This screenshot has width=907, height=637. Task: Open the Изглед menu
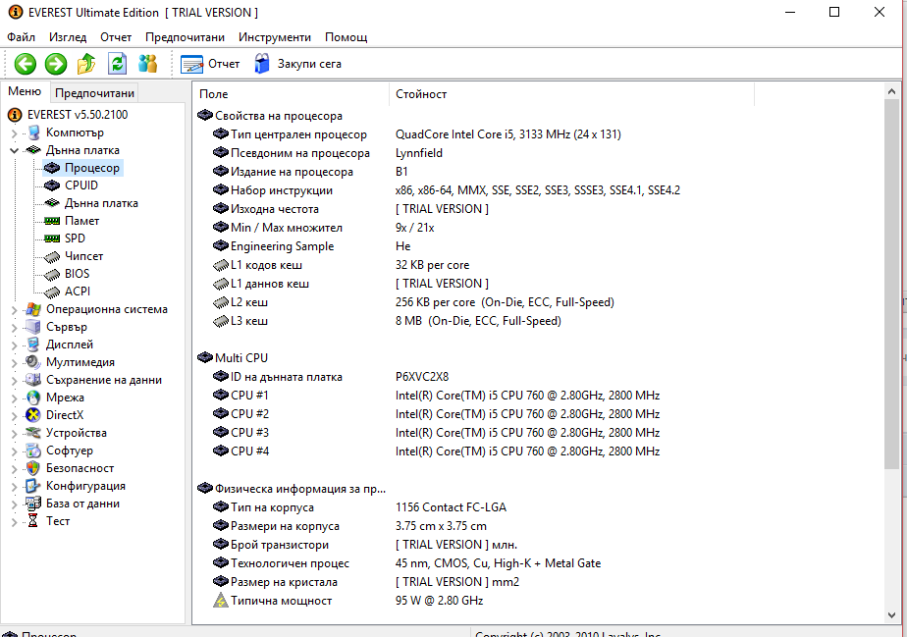(x=68, y=37)
